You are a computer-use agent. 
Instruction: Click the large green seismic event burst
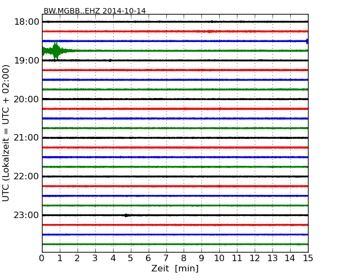pos(56,51)
